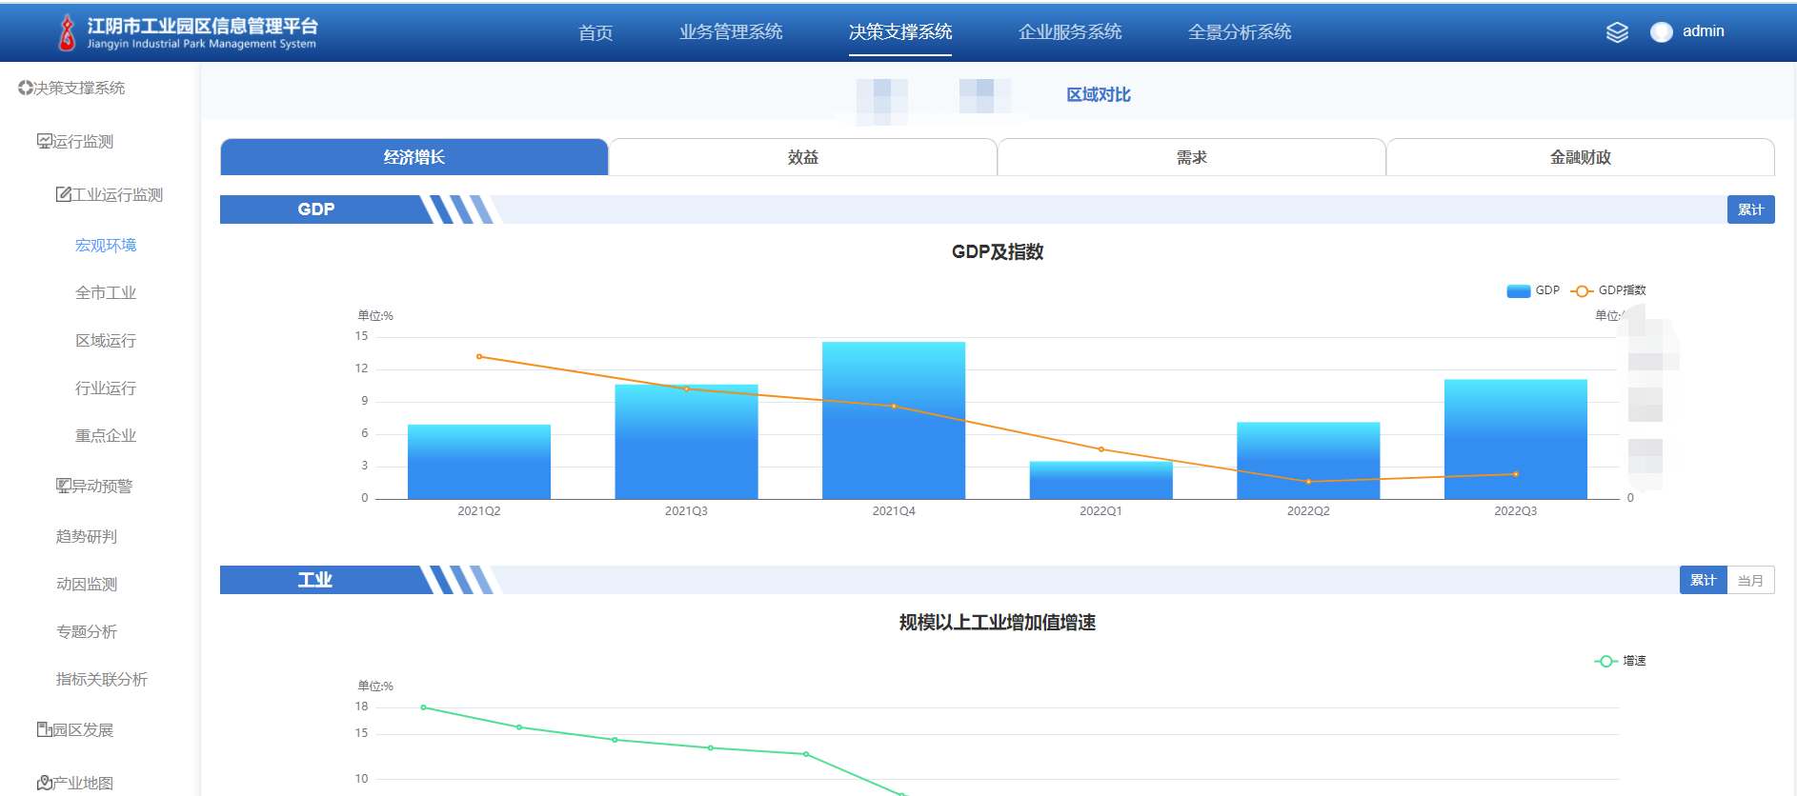Select 决策支撑系统 in top navigation
Image resolution: width=1797 pixels, height=796 pixels.
(x=900, y=32)
